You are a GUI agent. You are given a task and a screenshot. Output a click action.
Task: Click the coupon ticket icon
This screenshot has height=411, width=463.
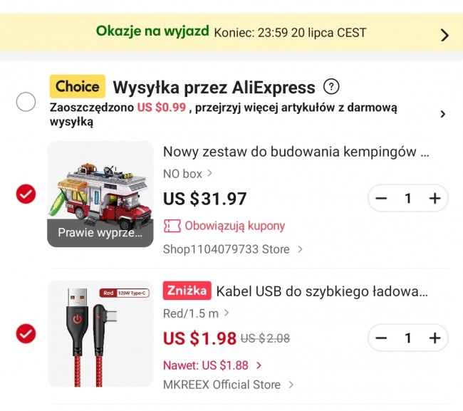171,226
